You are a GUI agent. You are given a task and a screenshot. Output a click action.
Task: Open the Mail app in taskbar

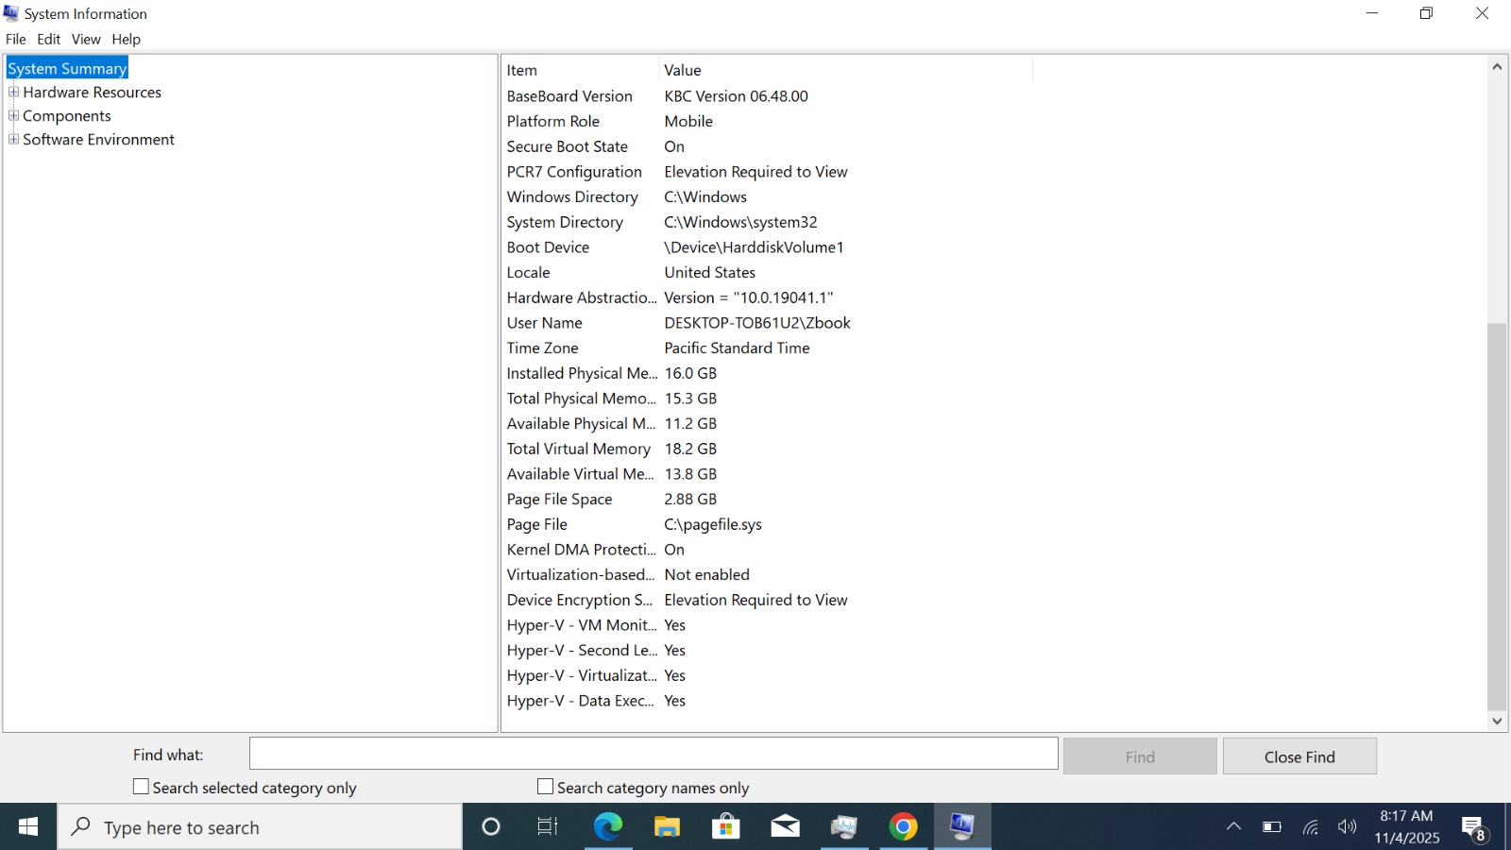click(785, 827)
